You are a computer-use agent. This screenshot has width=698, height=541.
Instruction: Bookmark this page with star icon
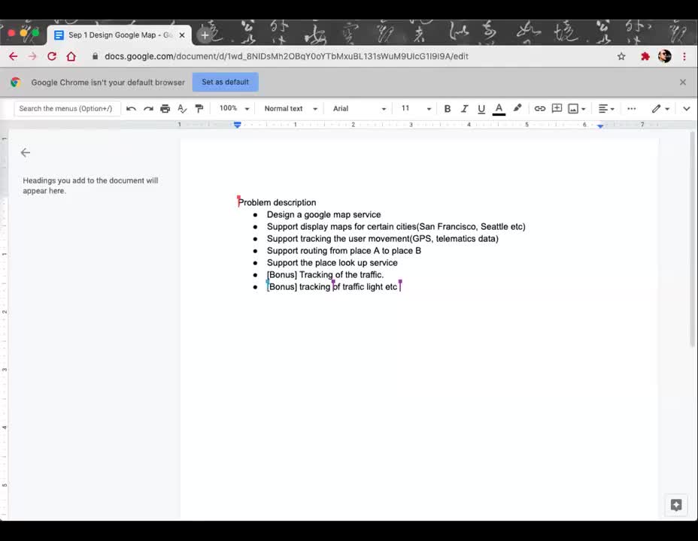point(621,56)
